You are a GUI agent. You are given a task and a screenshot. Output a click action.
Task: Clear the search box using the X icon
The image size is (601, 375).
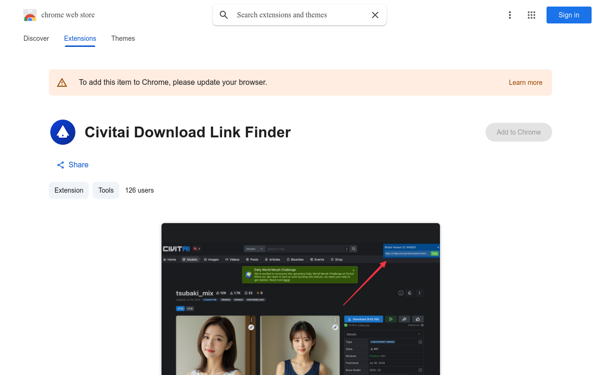tap(375, 15)
